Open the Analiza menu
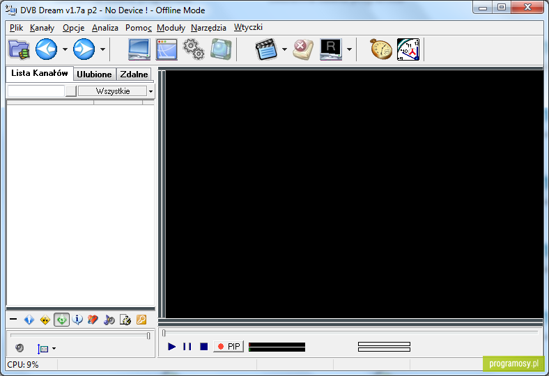549x376 pixels. click(105, 28)
